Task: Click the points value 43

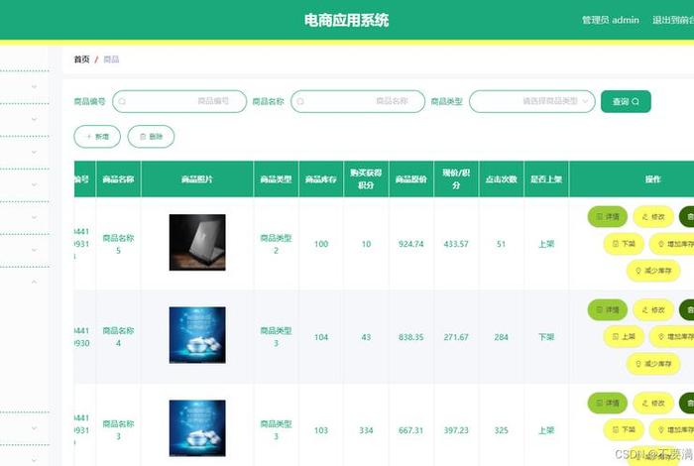Action: pyautogui.click(x=366, y=337)
